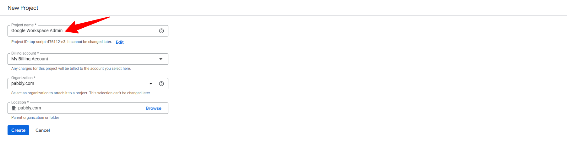This screenshot has width=567, height=161.
Task: Select the My Billing Account value text
Action: (x=30, y=59)
